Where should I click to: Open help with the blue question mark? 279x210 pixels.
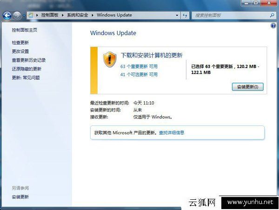click(x=273, y=26)
